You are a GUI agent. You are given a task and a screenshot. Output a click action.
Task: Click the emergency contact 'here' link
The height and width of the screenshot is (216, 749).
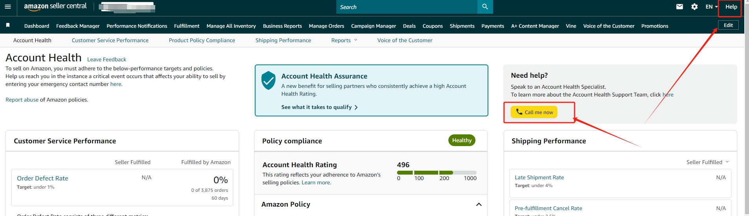coord(116,84)
